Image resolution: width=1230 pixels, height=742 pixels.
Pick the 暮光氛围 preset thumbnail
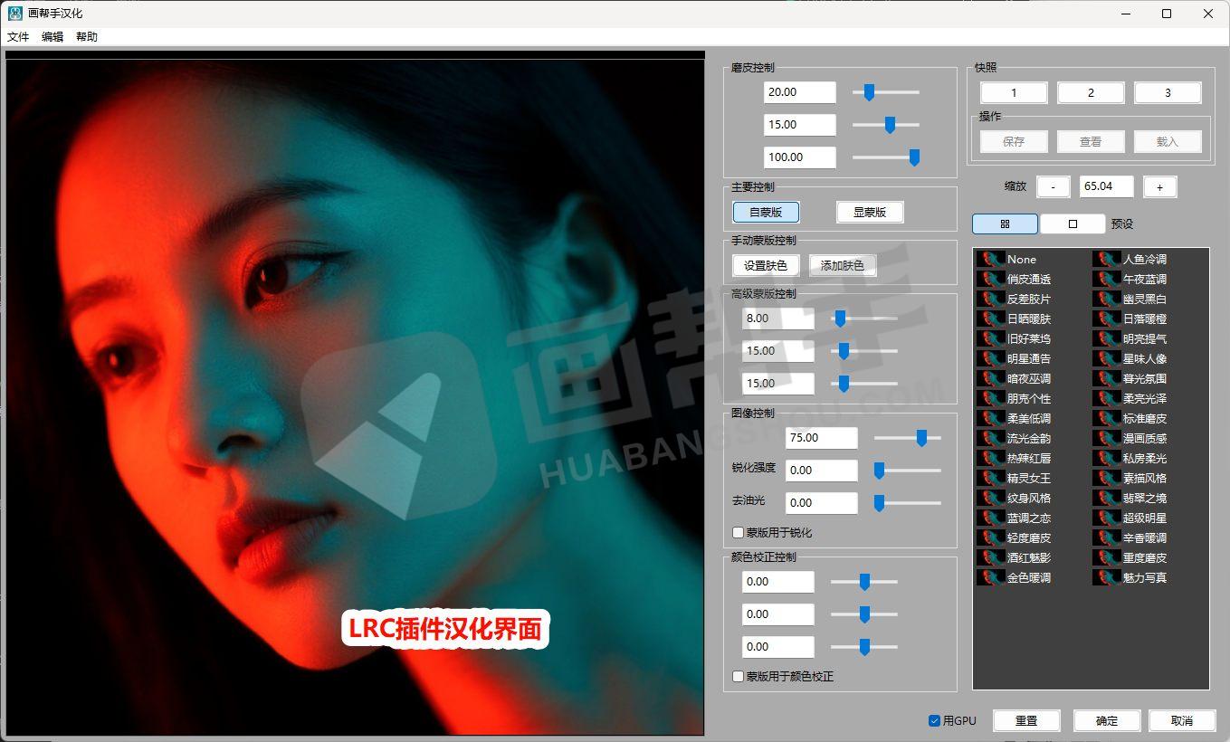click(1107, 378)
